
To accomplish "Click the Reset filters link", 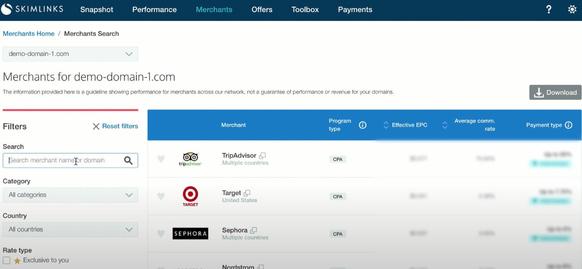I will click(x=120, y=126).
